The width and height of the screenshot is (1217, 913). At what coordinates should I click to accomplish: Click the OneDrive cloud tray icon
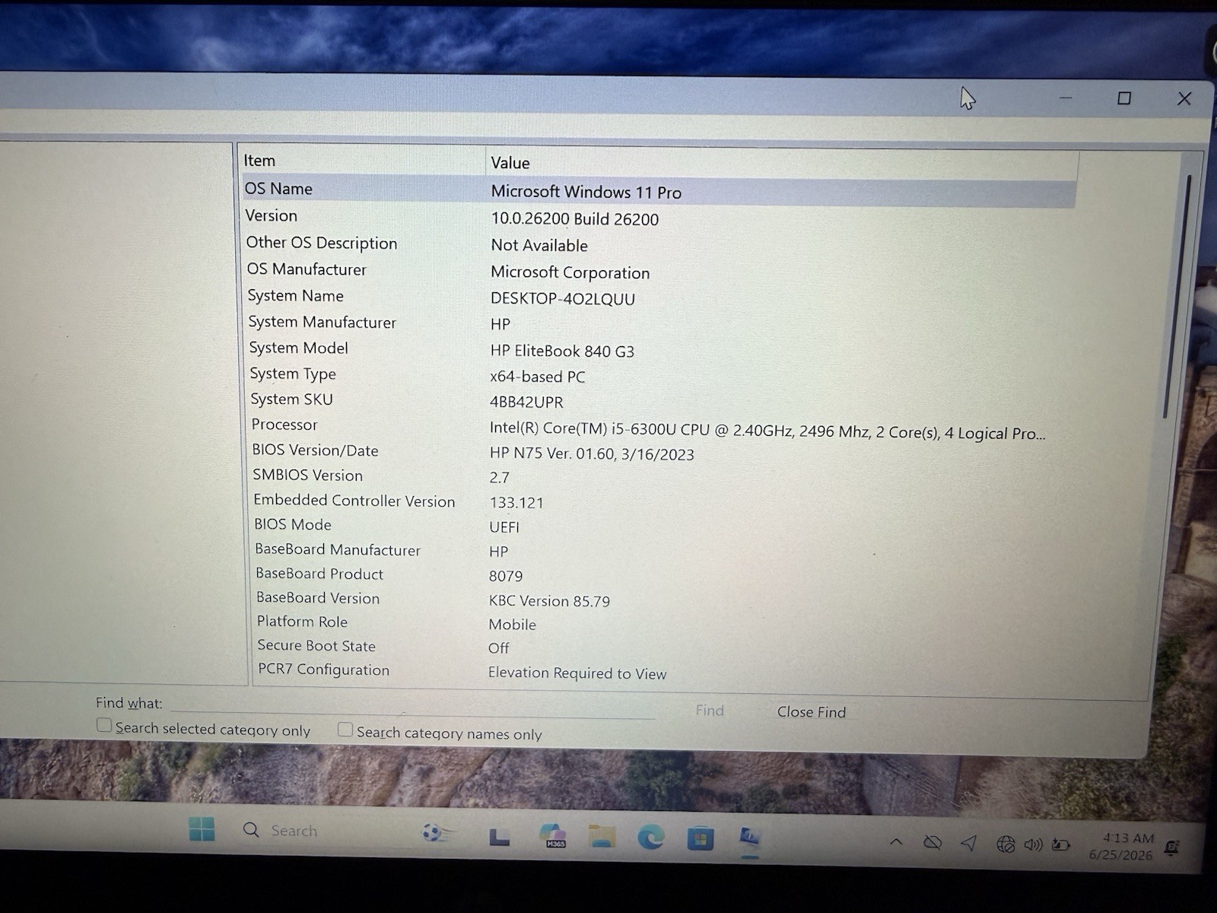pos(933,842)
